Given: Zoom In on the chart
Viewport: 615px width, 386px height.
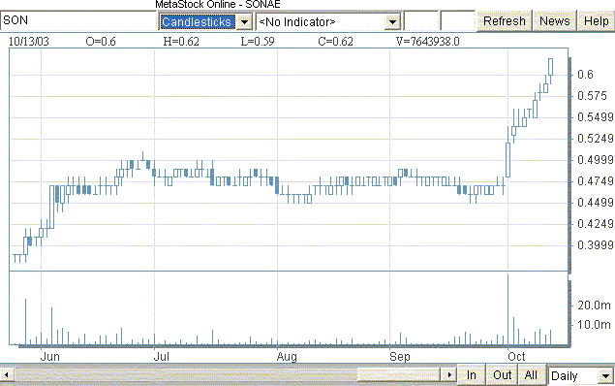Looking at the screenshot, I should tap(472, 375).
